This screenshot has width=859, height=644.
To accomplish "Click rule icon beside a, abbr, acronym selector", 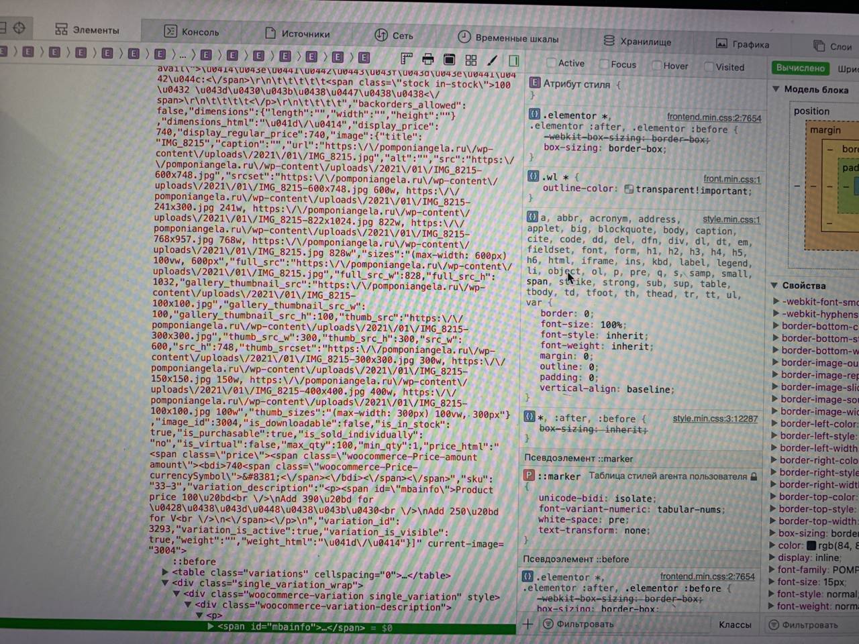I will [532, 217].
